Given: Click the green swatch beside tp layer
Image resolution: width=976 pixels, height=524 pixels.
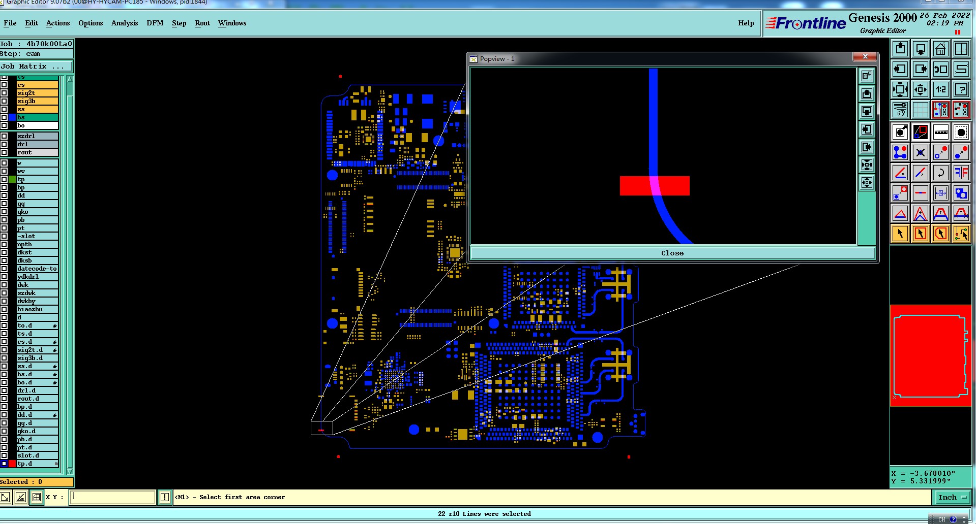Looking at the screenshot, I should pyautogui.click(x=12, y=179).
